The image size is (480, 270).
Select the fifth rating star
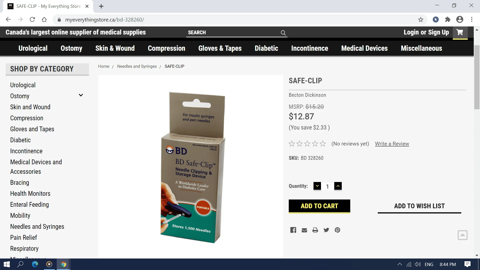pos(323,144)
